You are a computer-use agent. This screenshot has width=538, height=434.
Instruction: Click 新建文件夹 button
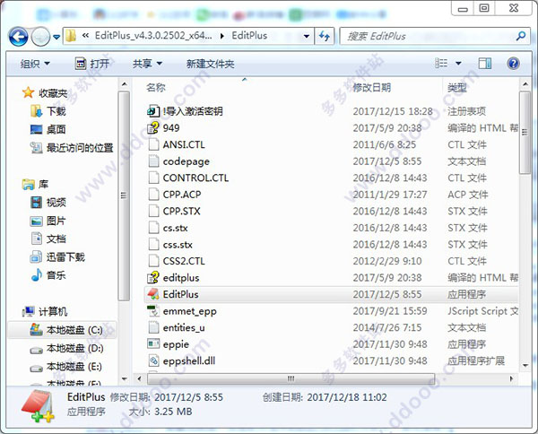point(211,65)
